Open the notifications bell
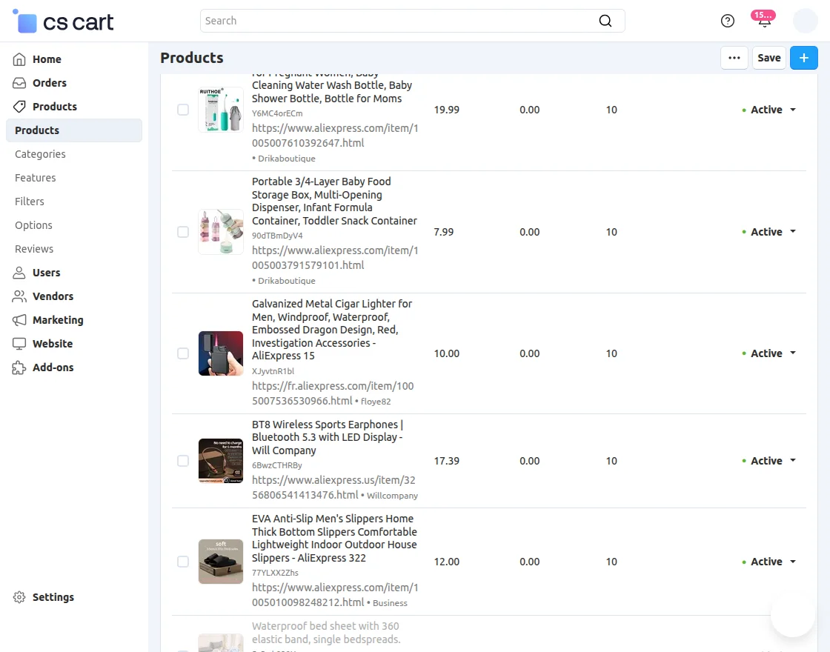The width and height of the screenshot is (830, 652). [764, 21]
